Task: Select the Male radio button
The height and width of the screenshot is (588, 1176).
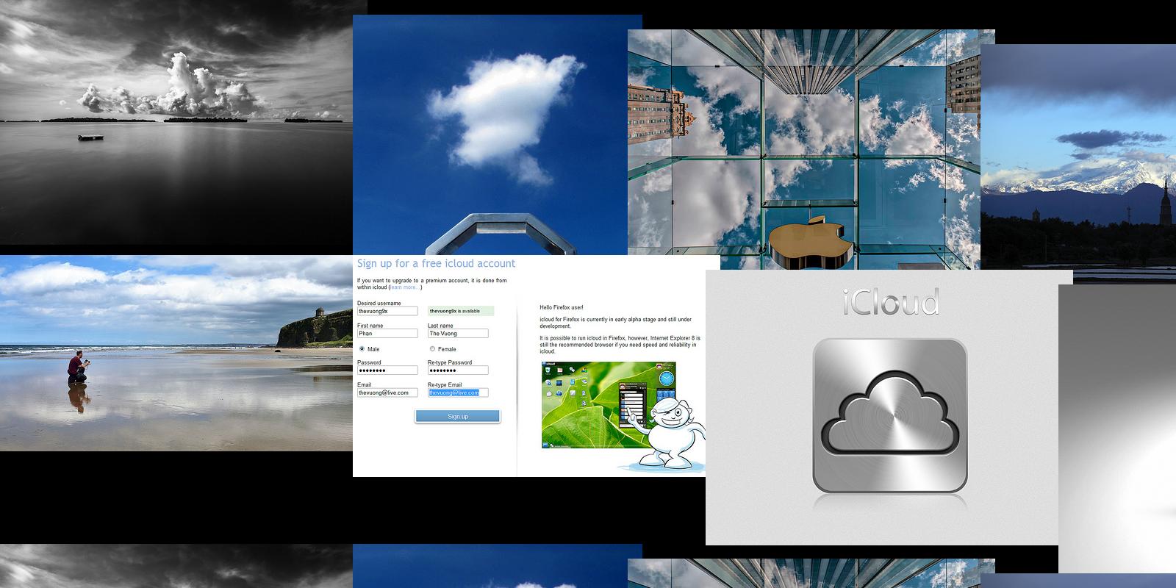Action: point(362,349)
